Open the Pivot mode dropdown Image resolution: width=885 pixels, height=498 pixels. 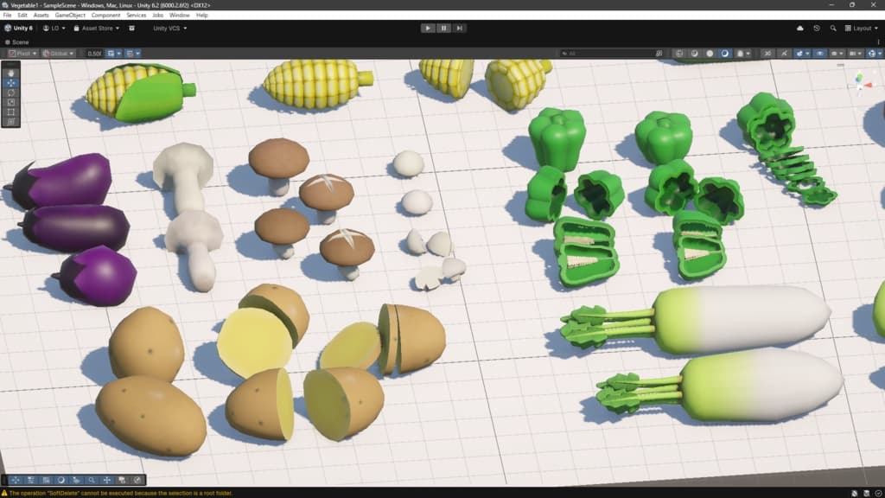point(22,54)
